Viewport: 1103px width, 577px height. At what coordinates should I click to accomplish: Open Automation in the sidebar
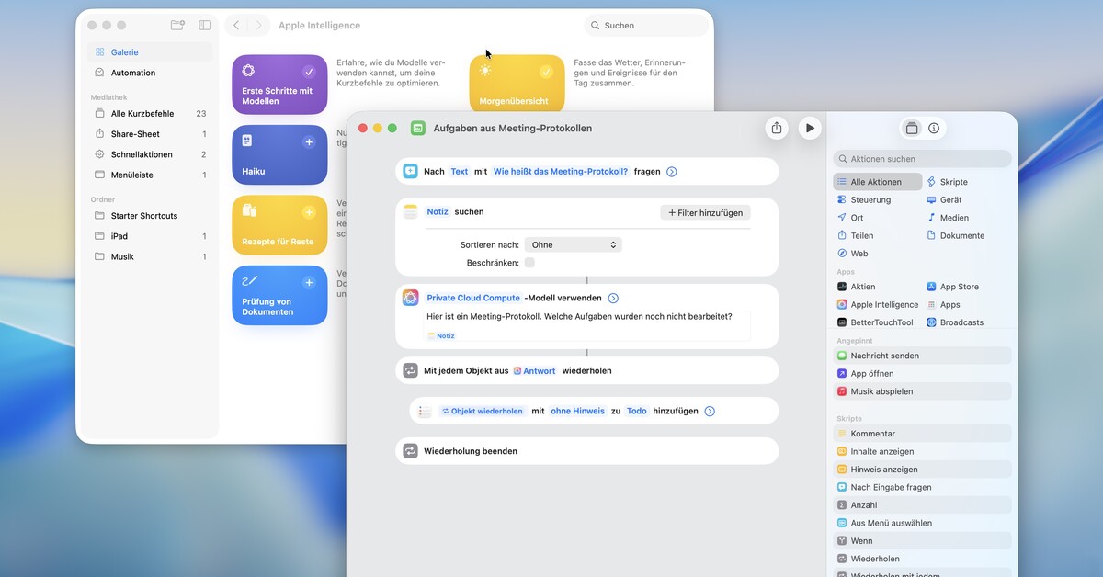tap(150, 73)
